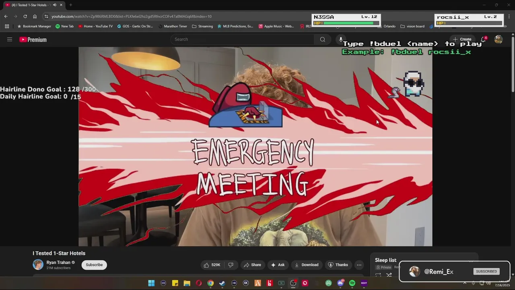Launch File Explorer from taskbar
This screenshot has width=515, height=290.
click(187, 283)
